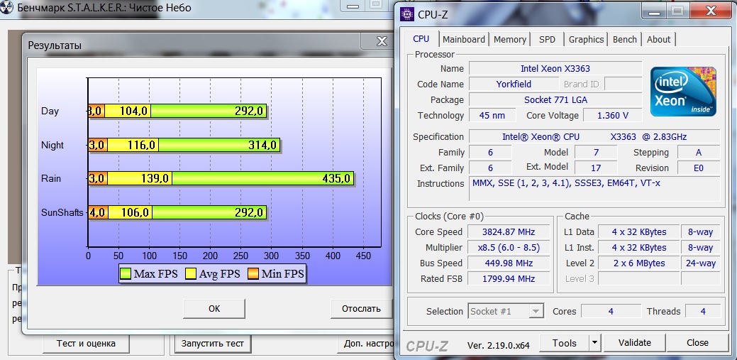
Task: Switch to the Graphics tab
Action: (586, 40)
